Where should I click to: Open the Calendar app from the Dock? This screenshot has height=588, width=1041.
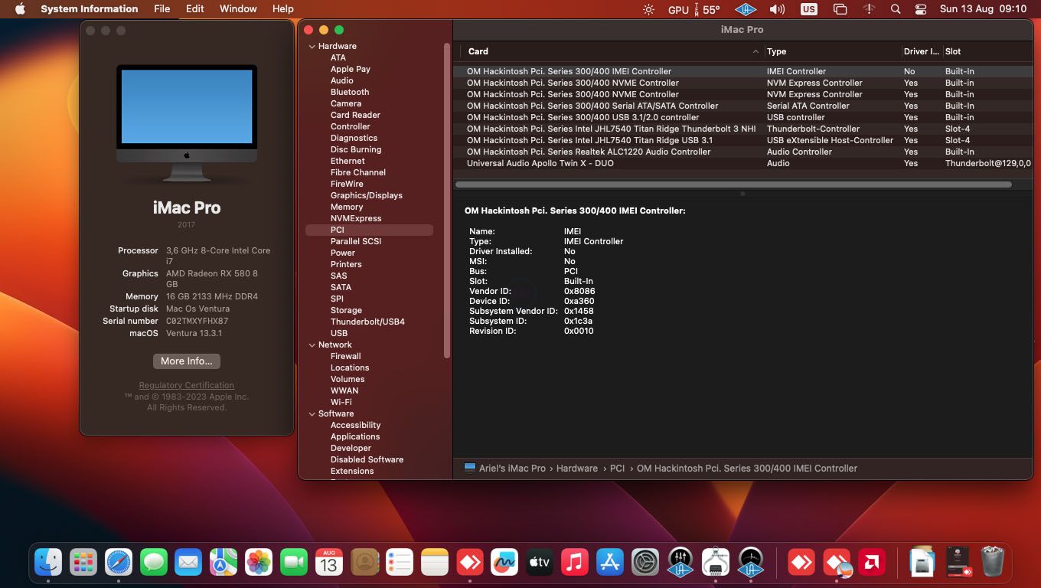coord(329,562)
